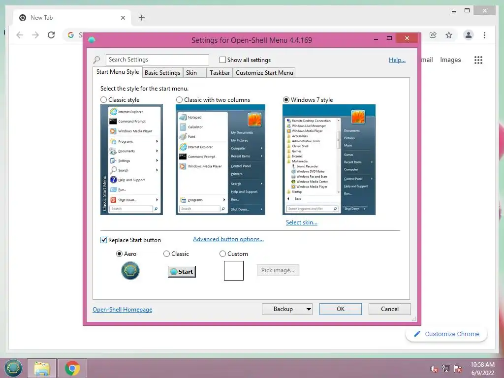Click the pencil icon in Customize Chrome

417,334
